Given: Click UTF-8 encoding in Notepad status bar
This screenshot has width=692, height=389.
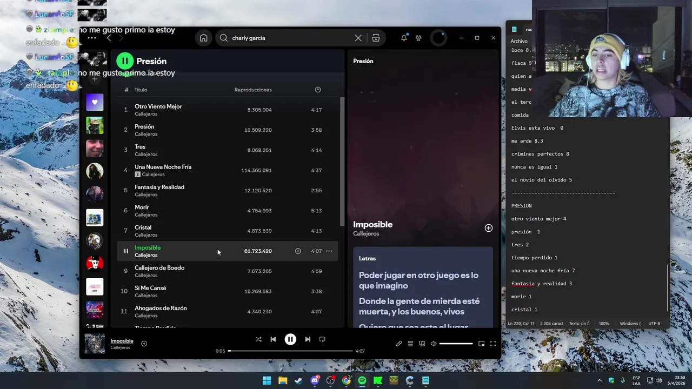Looking at the screenshot, I should pyautogui.click(x=654, y=324).
